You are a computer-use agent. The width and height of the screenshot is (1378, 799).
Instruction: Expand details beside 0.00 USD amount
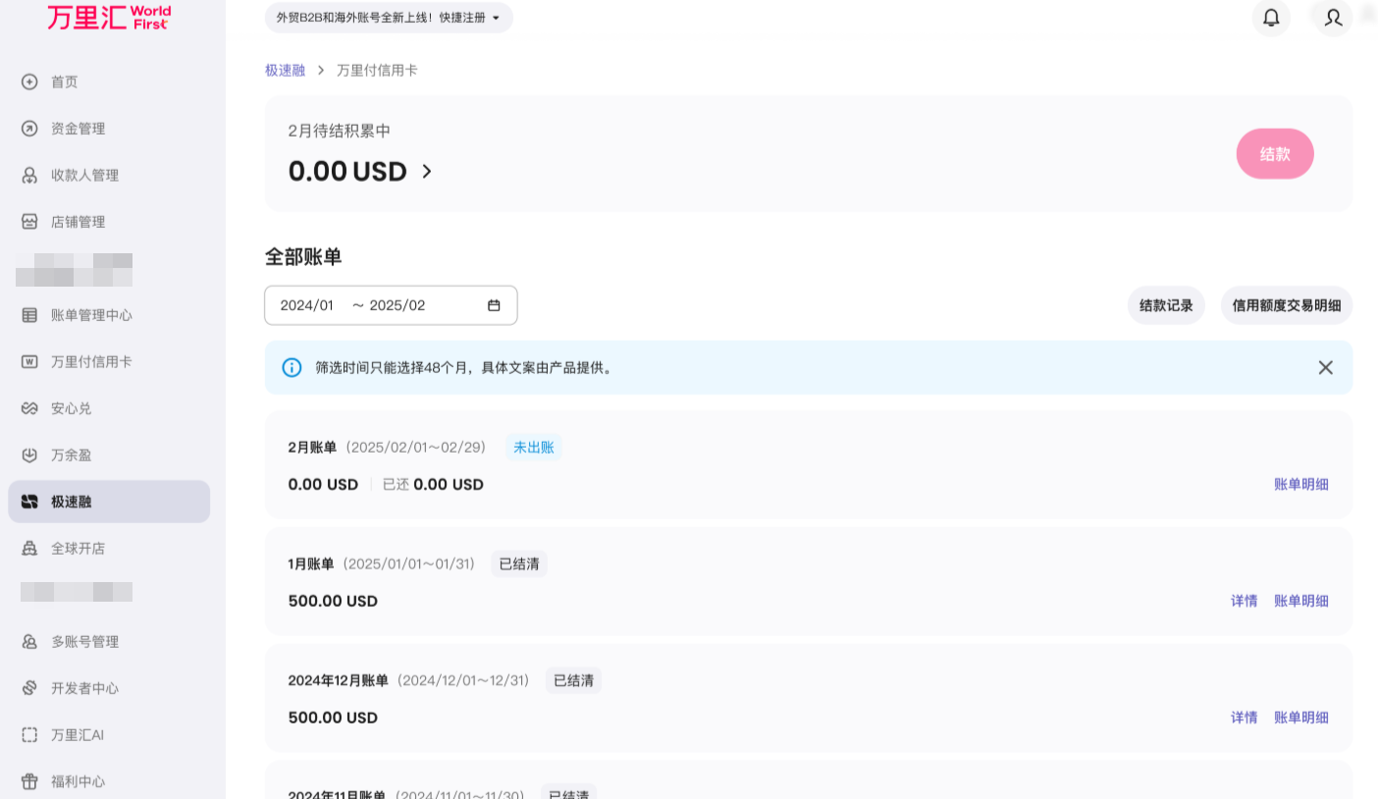[427, 171]
